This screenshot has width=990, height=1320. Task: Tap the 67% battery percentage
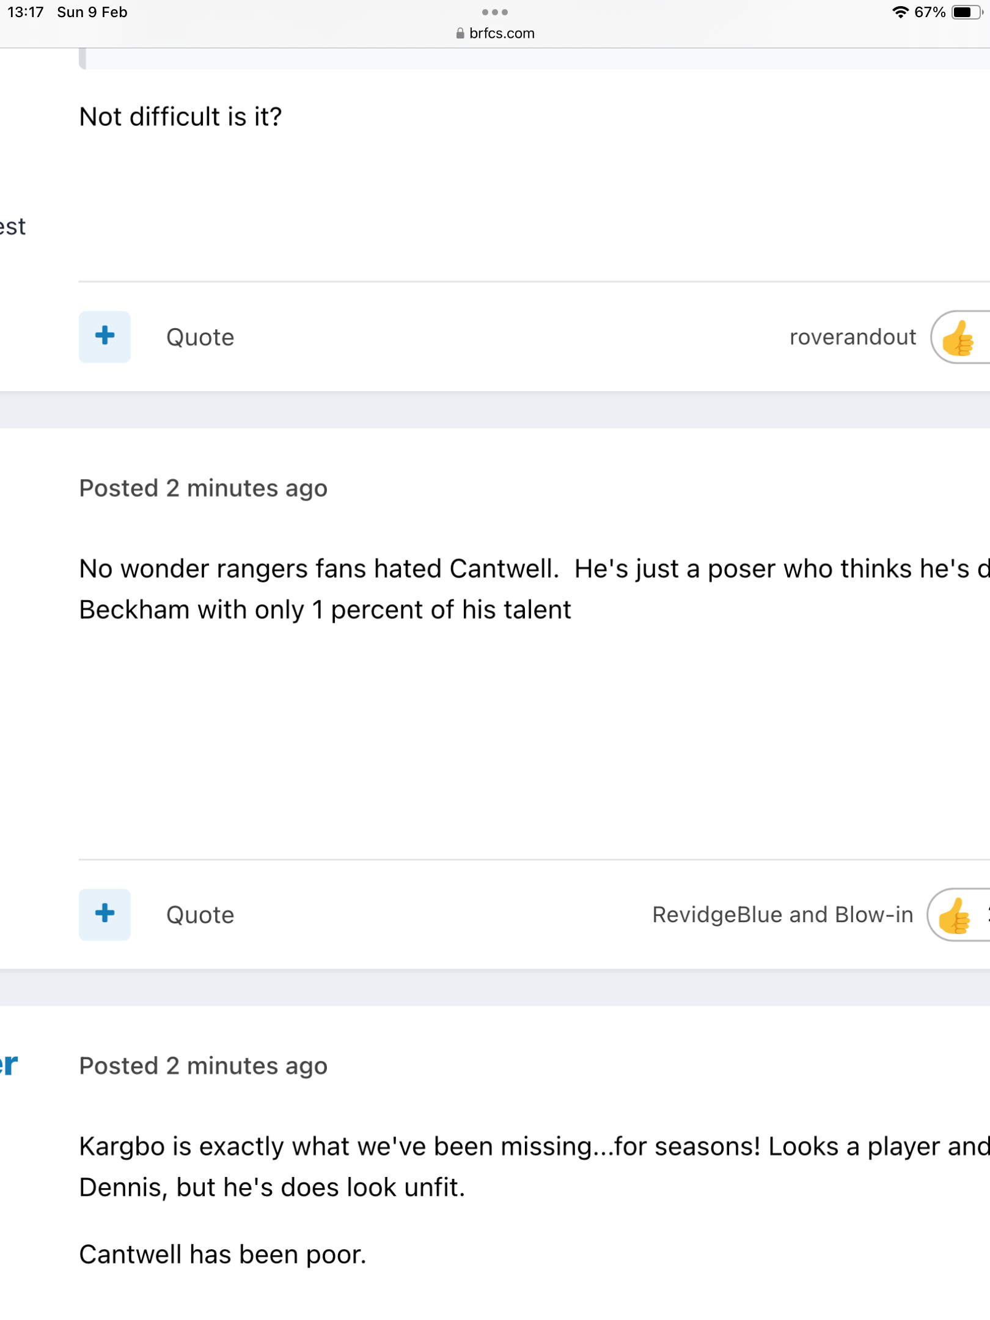tap(930, 12)
